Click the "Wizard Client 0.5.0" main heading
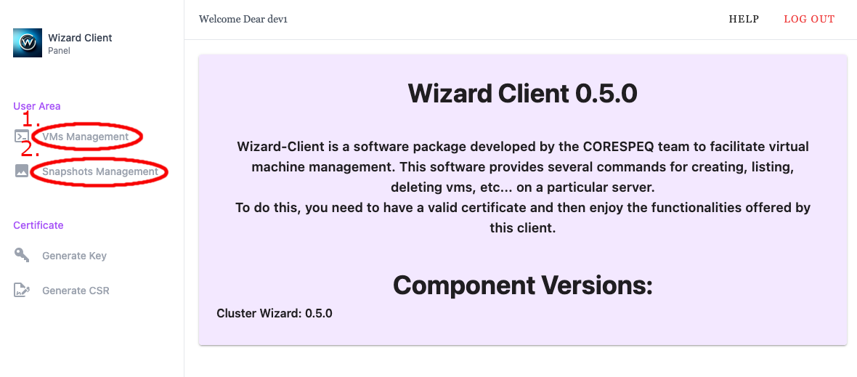Screen dimensions: 857x377 point(522,93)
